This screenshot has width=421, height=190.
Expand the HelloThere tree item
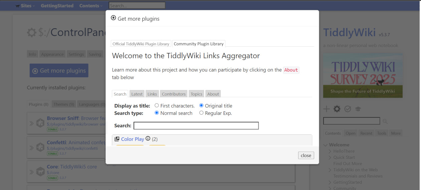point(330,151)
